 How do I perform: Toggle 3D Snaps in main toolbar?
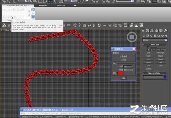(93, 1)
